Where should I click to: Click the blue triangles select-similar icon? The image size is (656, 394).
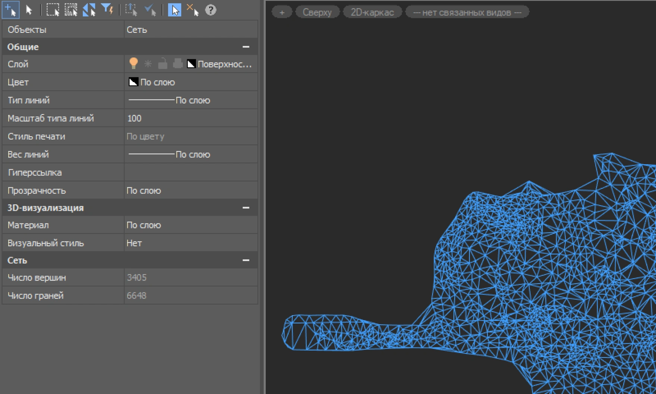89,10
